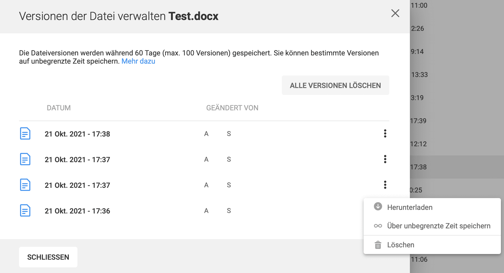Select the 21 Okt. 2021 - 17:38 date text
504x273 pixels.
pos(77,134)
